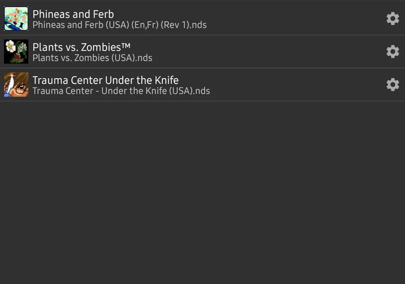Click the Trauma Center settings gear

[392, 84]
